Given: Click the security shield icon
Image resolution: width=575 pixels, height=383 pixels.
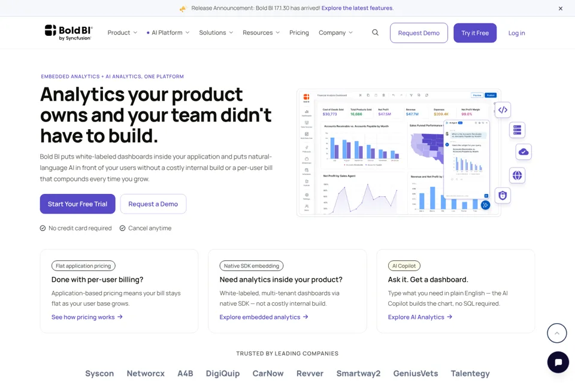Looking at the screenshot, I should pyautogui.click(x=503, y=195).
